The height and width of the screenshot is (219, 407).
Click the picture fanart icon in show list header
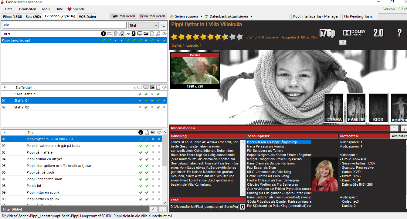click(146, 34)
